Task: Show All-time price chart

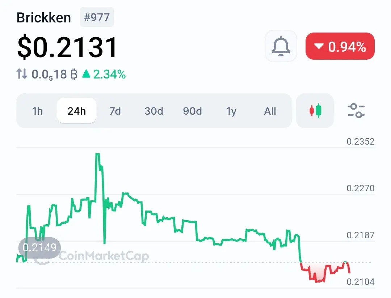Action: click(270, 111)
